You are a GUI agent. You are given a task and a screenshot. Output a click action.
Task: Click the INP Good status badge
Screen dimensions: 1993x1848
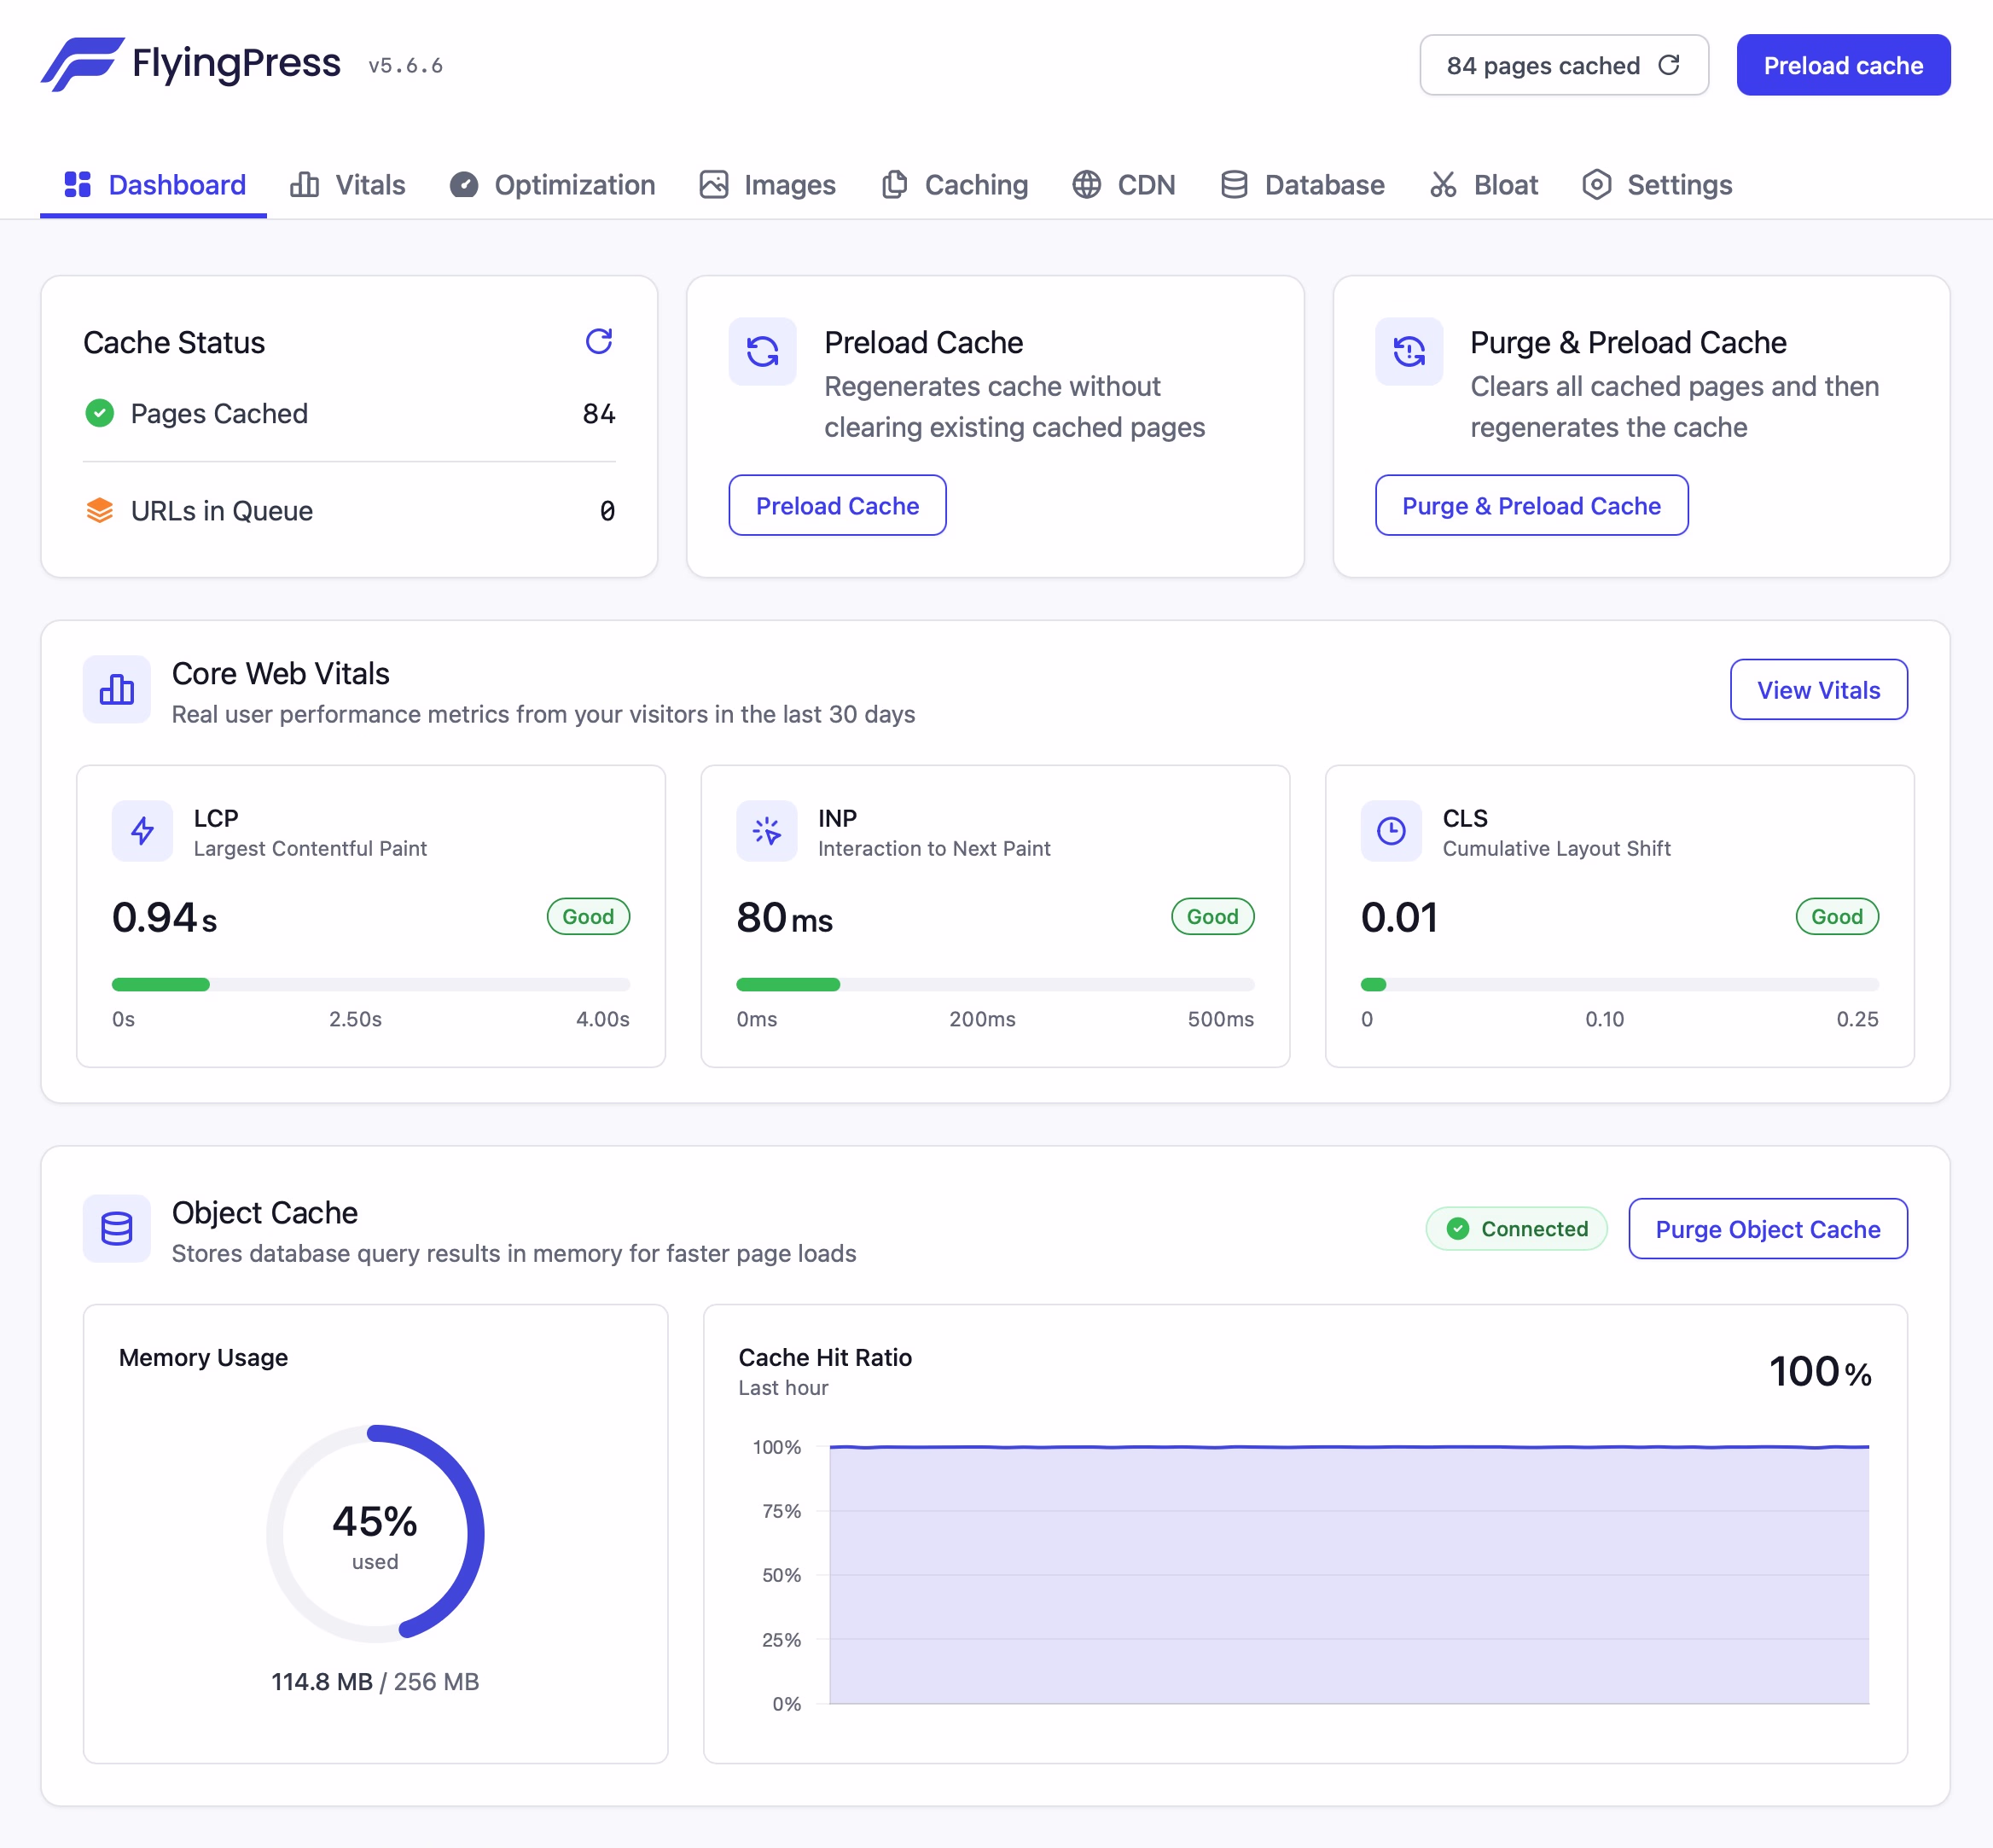point(1212,916)
